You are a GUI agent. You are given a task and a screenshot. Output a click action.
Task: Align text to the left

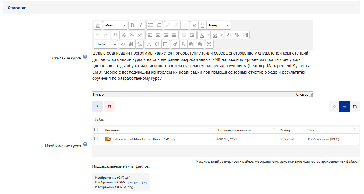pos(150,35)
